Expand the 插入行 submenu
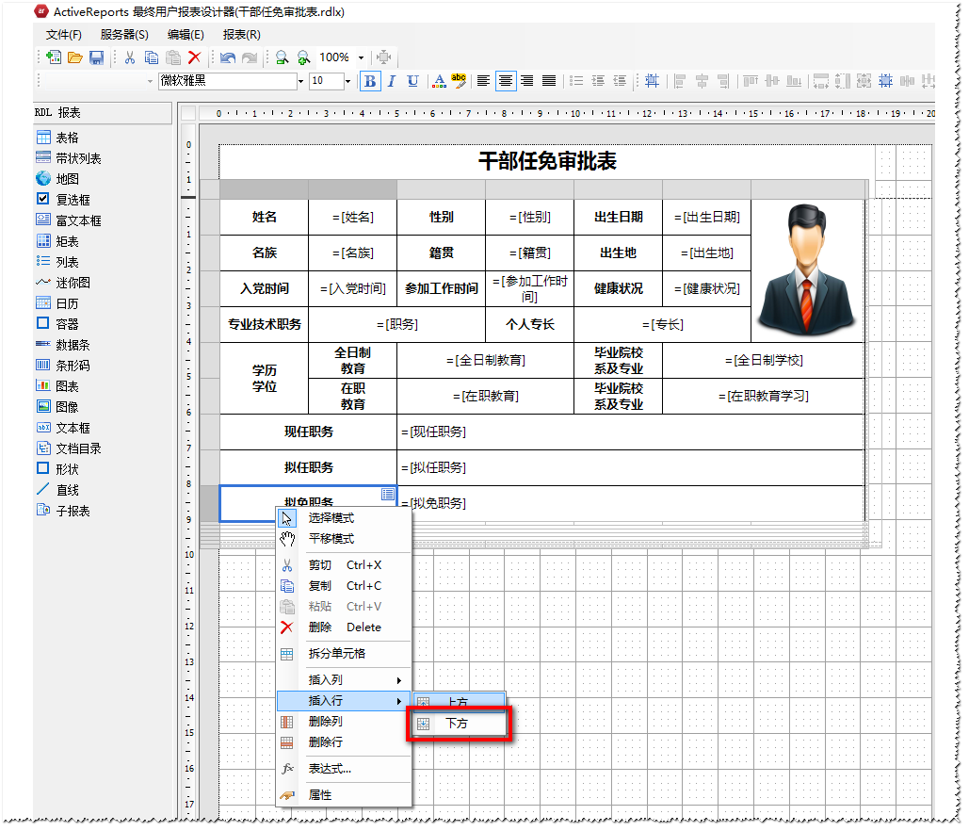The height and width of the screenshot is (831, 969). point(344,701)
